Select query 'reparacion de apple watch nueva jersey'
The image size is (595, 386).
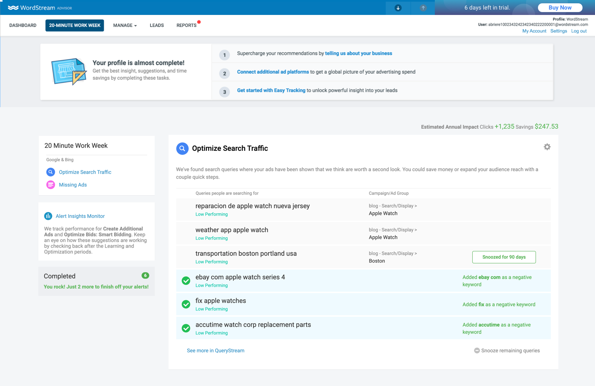pos(253,206)
